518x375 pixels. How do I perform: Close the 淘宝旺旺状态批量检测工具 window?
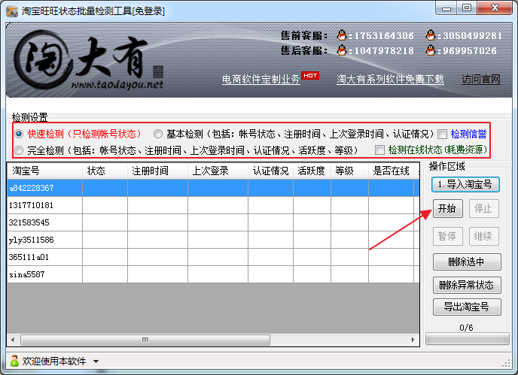tap(495, 8)
